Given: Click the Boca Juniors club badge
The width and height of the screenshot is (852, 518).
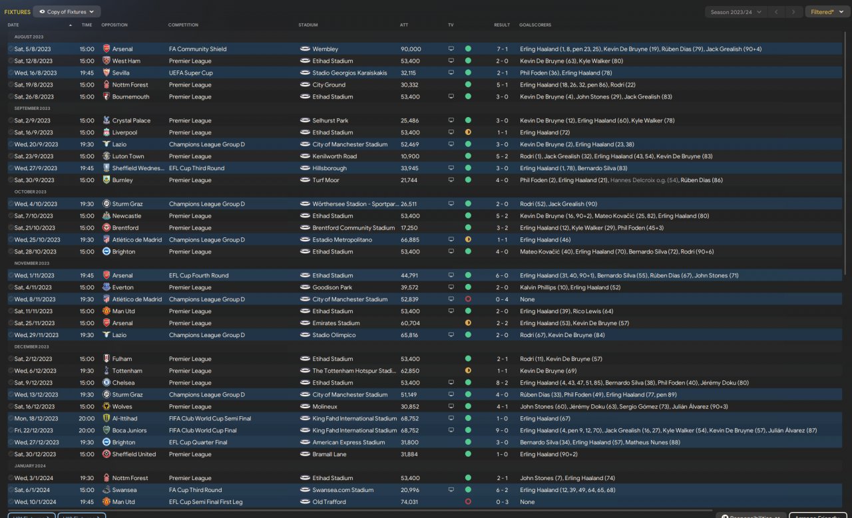Looking at the screenshot, I should [x=106, y=430].
